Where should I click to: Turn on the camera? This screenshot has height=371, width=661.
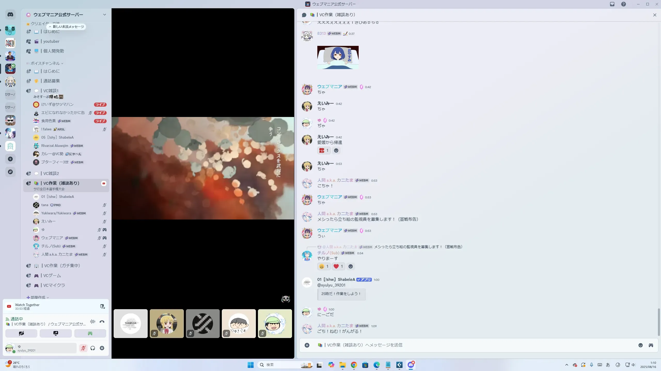click(x=21, y=333)
